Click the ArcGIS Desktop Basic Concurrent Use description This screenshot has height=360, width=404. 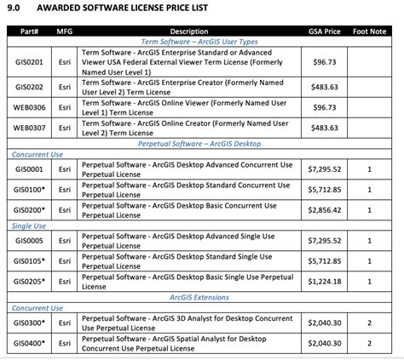(x=179, y=210)
